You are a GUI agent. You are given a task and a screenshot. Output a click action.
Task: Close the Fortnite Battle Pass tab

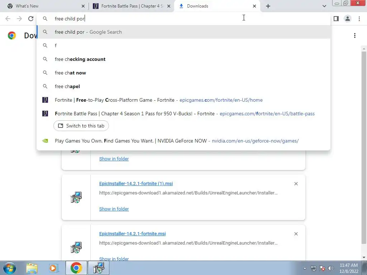(x=169, y=6)
